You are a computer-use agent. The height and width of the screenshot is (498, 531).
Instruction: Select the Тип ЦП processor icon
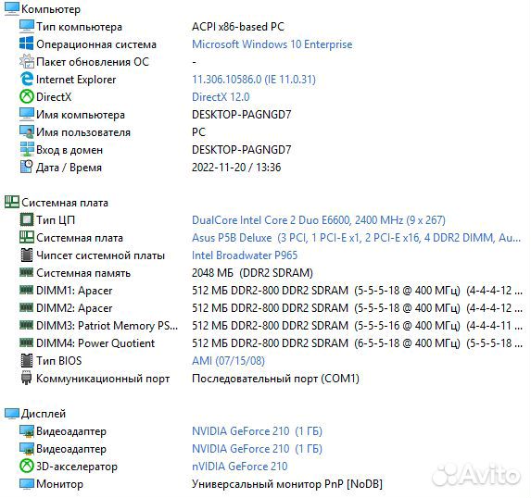[x=27, y=220]
